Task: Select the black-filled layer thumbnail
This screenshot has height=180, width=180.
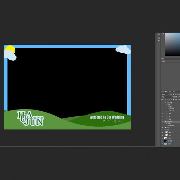Action: (x=165, y=141)
